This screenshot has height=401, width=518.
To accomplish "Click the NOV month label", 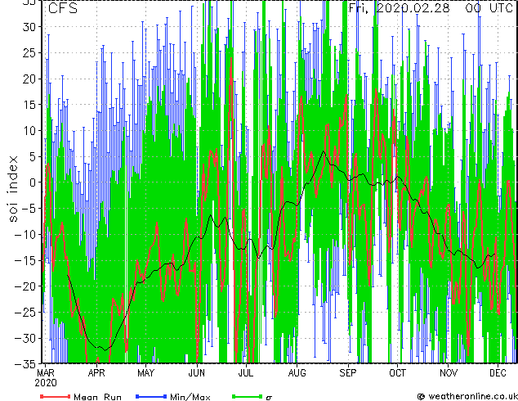I will coord(449,373).
